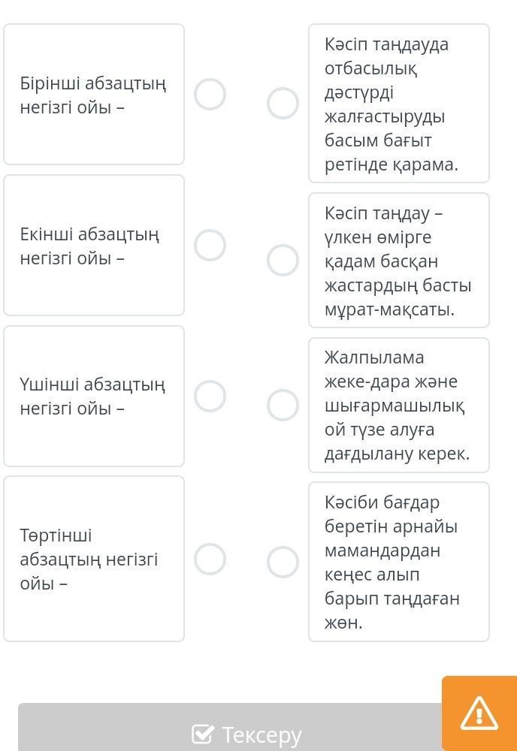Screen dimensions: 517x751
Task: Pick the circle beside the үлкен өмірге қадам answer
Action: (x=283, y=260)
